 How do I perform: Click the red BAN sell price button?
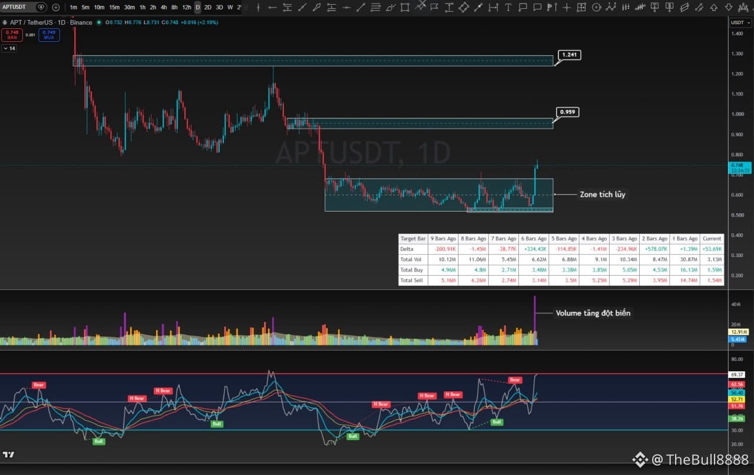click(x=12, y=34)
